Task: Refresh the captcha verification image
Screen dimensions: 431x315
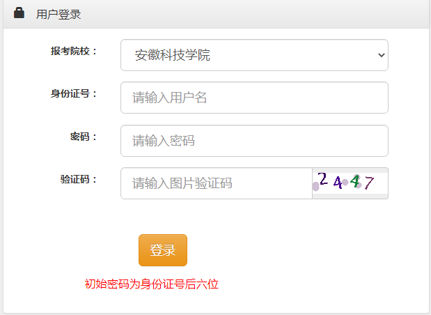Action: point(350,183)
